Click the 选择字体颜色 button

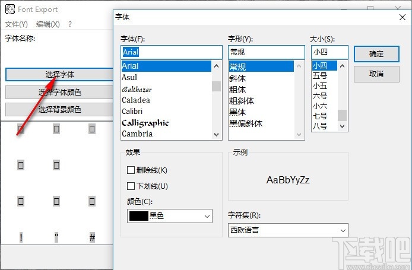(59, 92)
